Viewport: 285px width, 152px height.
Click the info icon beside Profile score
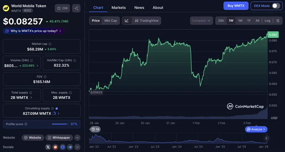tap(26, 124)
